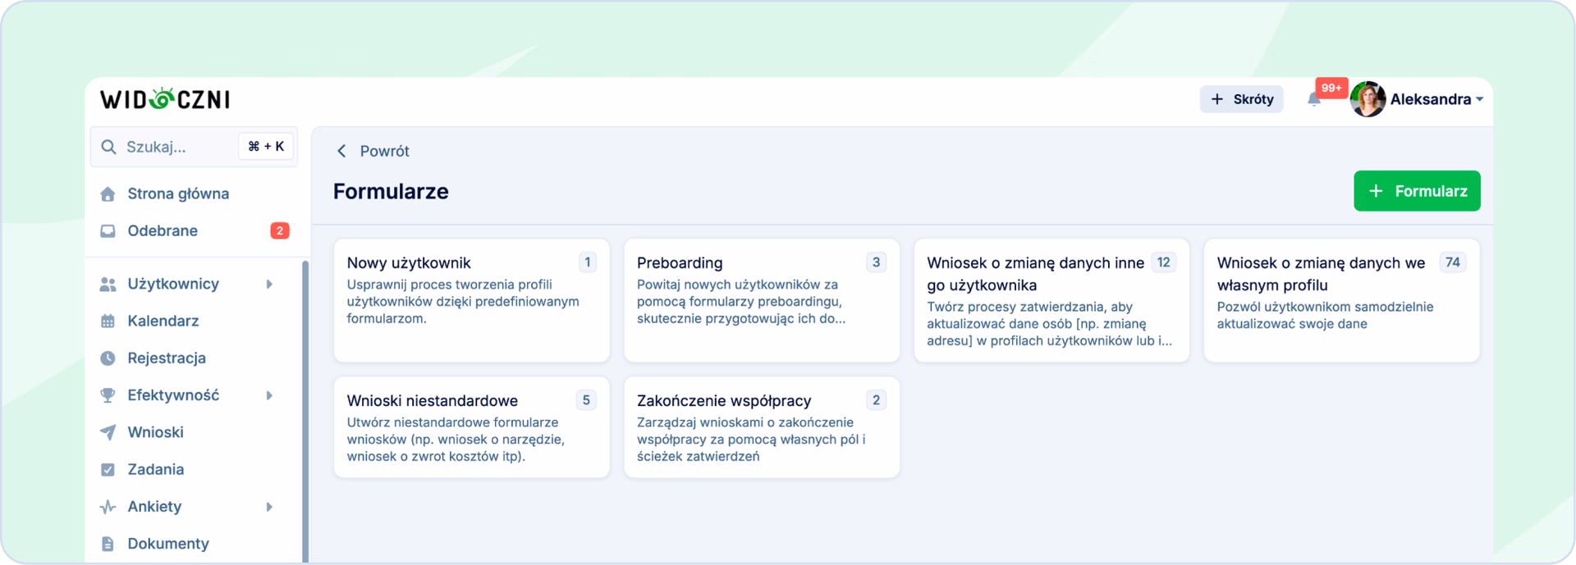Viewport: 1576px width, 565px height.
Task: Click the 99+ notification badge
Action: (x=1331, y=88)
